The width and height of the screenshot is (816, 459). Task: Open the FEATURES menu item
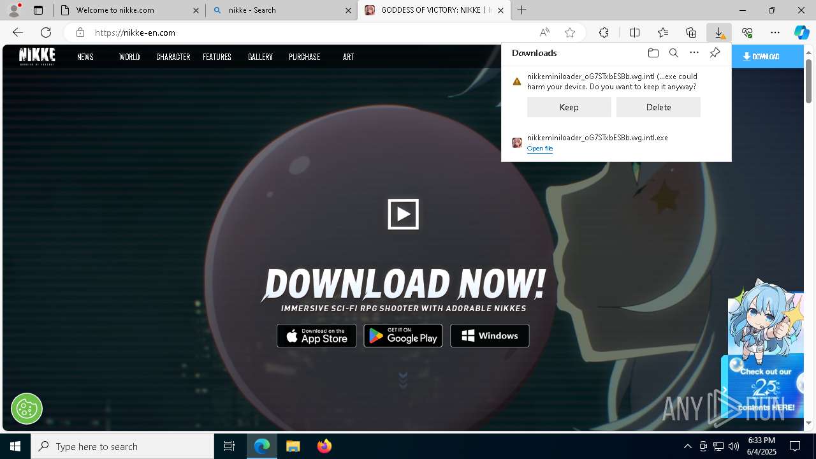(x=217, y=57)
